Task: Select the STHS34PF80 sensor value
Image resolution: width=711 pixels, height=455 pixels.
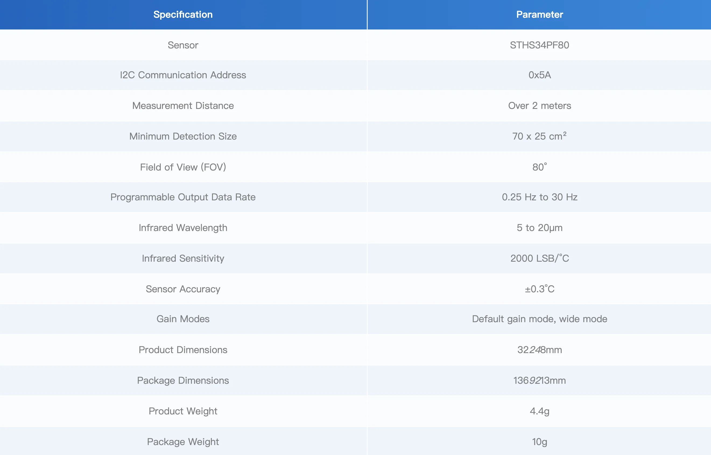Action: click(x=540, y=45)
